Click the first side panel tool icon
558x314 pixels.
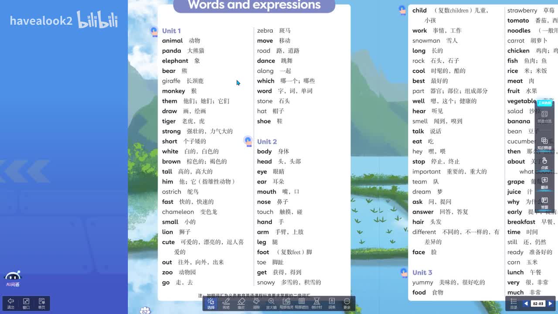click(544, 117)
